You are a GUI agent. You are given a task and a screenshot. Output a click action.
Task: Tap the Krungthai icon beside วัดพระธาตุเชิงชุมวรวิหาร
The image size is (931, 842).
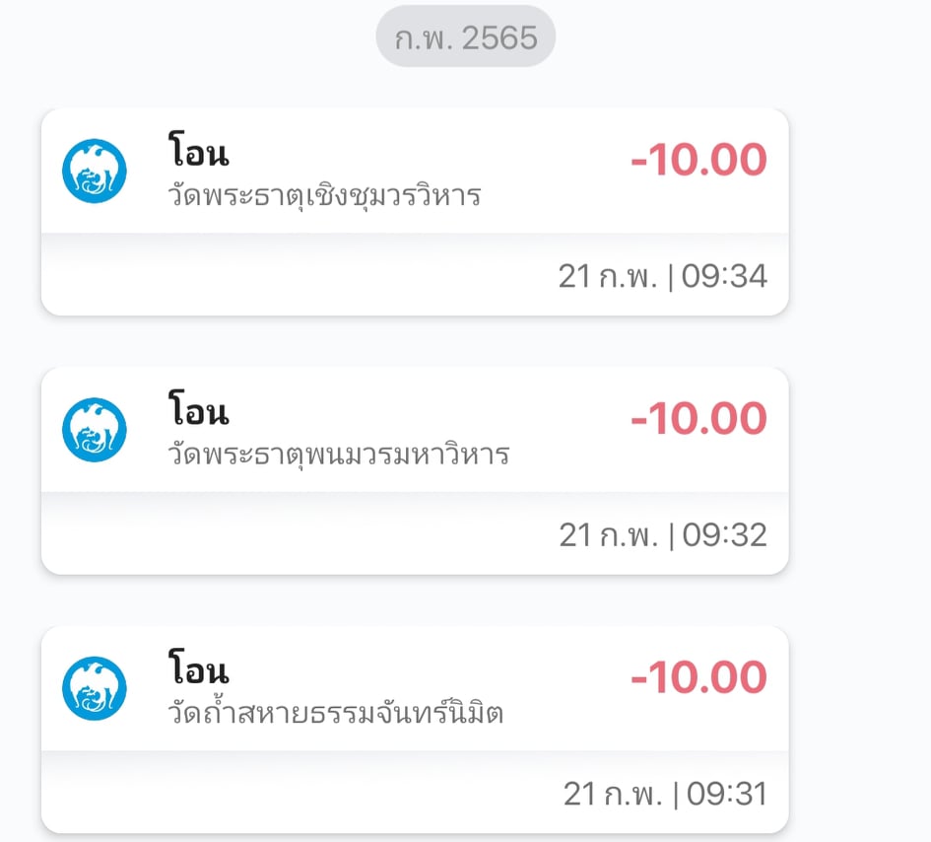(95, 172)
